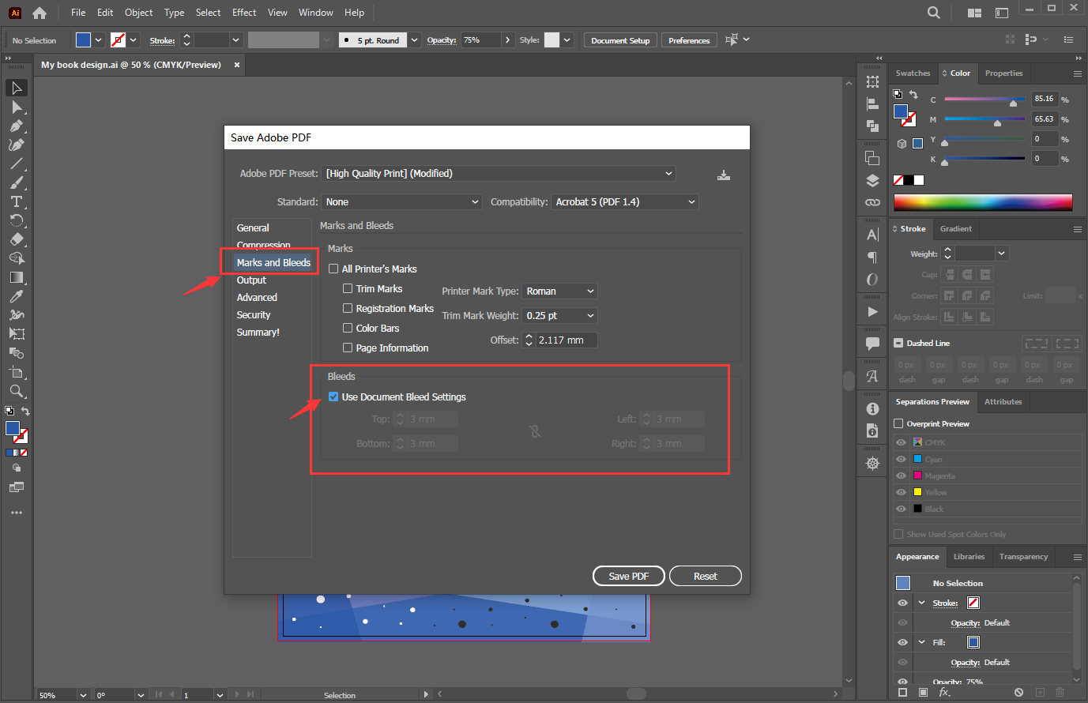
Task: Select the Type tool
Action: 17,201
